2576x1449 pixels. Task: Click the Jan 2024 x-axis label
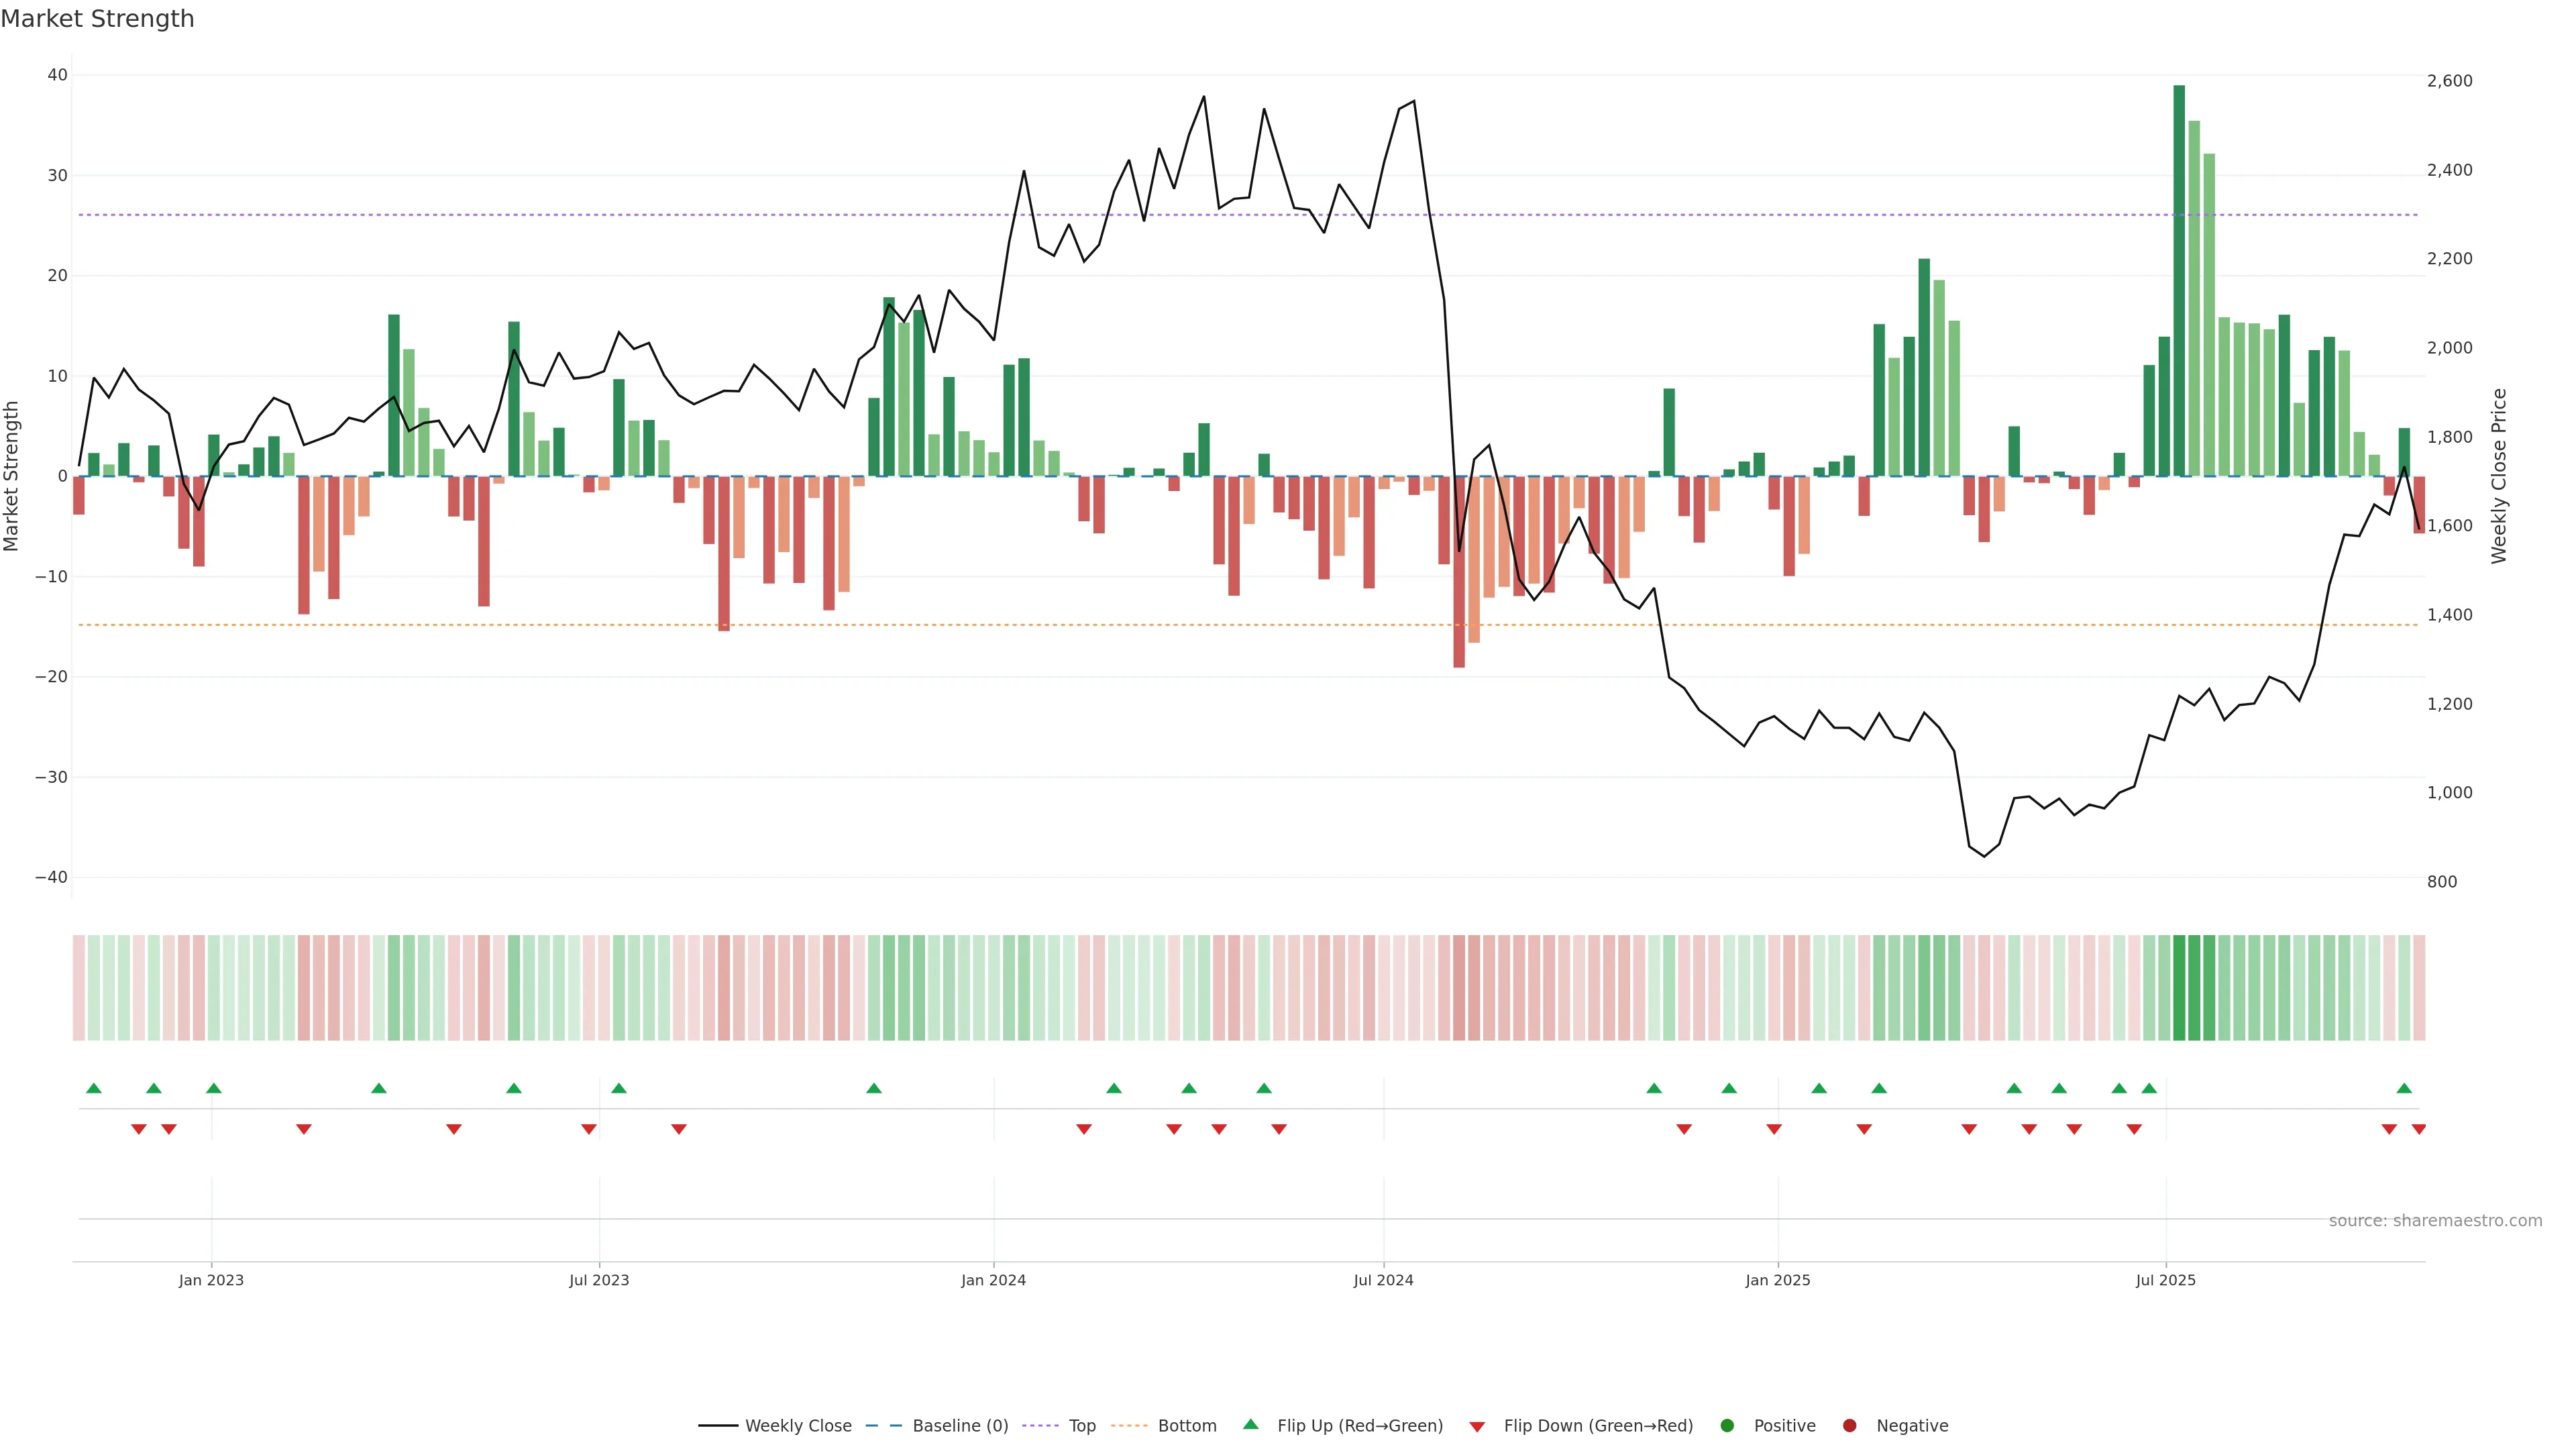click(993, 1280)
